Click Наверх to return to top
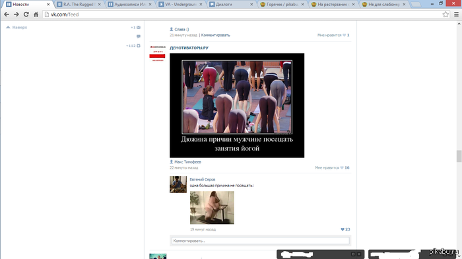This screenshot has height=259, width=462. tap(16, 28)
